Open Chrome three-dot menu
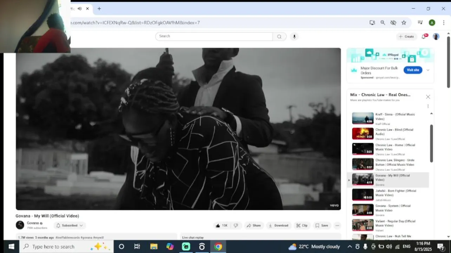Viewport: 451px width, 253px height. coord(444,22)
